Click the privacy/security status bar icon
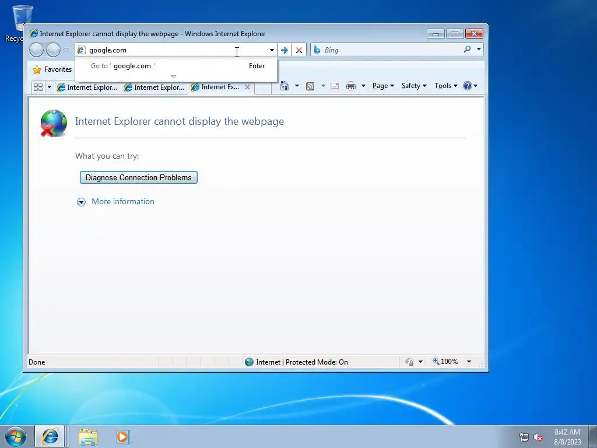Viewport: 597px width, 448px height. pyautogui.click(x=410, y=362)
